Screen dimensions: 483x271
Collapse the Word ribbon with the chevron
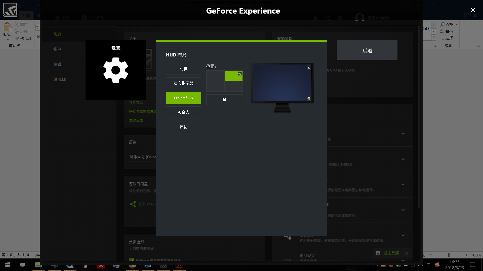tap(479, 46)
